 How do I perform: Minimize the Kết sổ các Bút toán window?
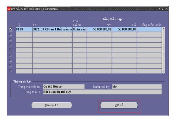pos(160,9)
